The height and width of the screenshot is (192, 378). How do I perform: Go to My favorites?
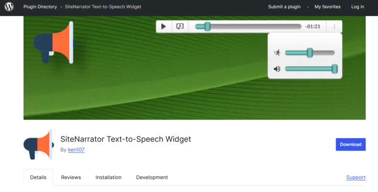point(327,7)
